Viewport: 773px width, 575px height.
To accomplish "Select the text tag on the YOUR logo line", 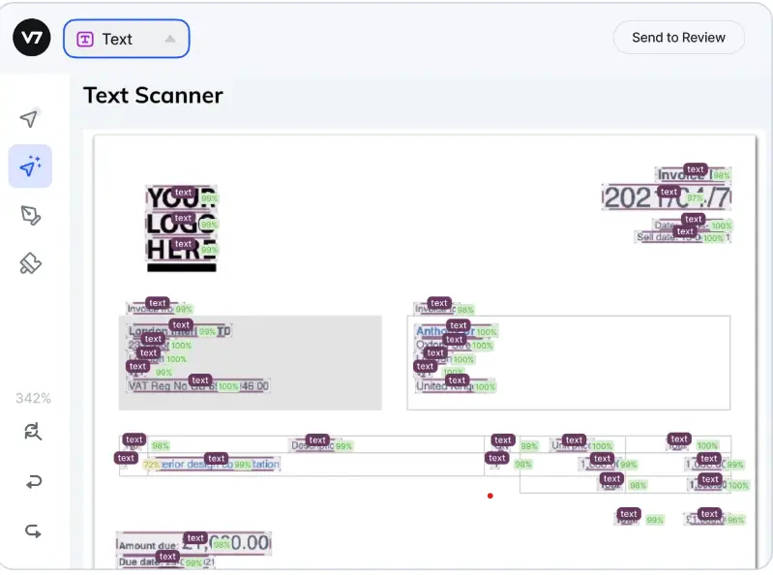I will click(183, 193).
